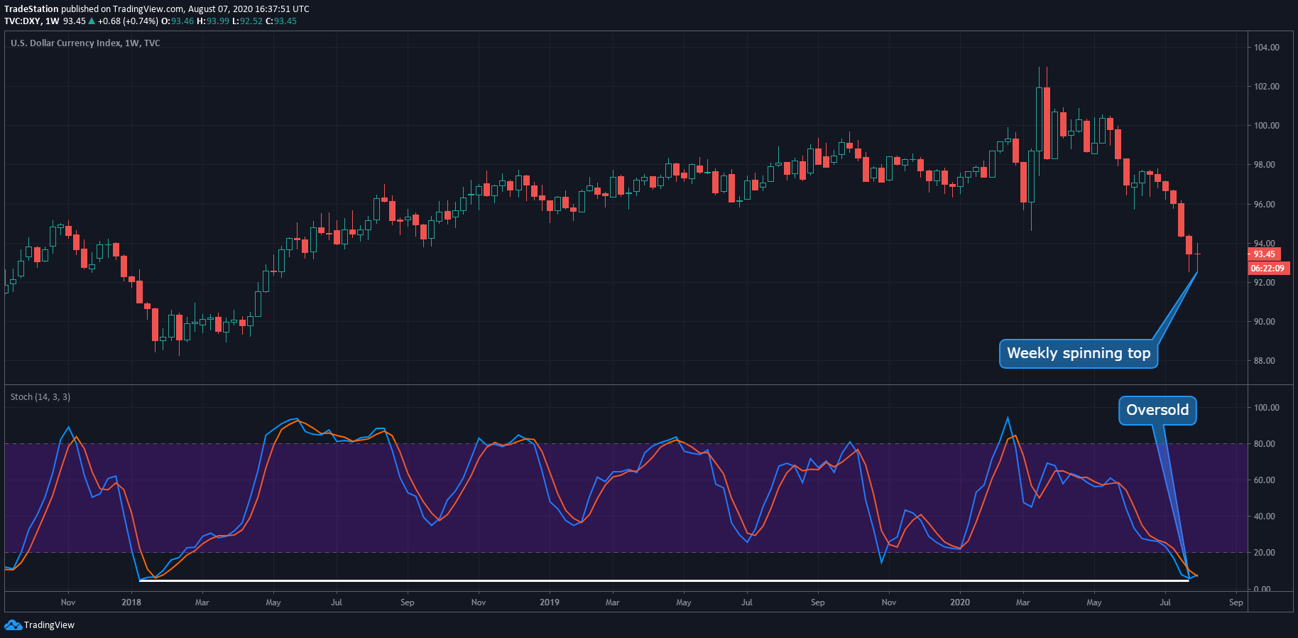Click the 06:22:09 countdown label
The image size is (1298, 638).
(1268, 269)
